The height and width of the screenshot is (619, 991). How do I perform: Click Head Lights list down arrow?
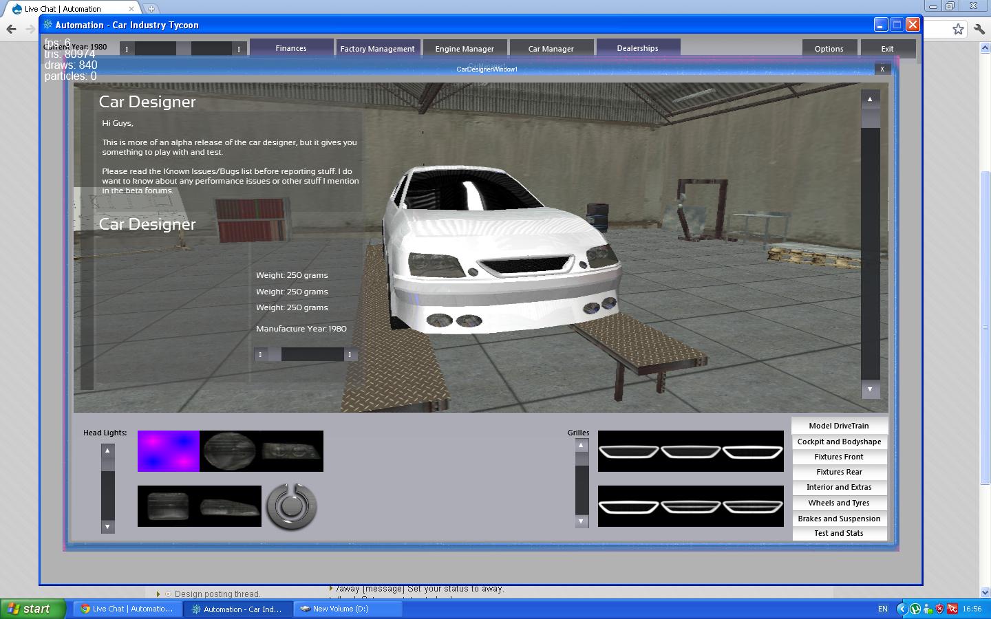[107, 527]
